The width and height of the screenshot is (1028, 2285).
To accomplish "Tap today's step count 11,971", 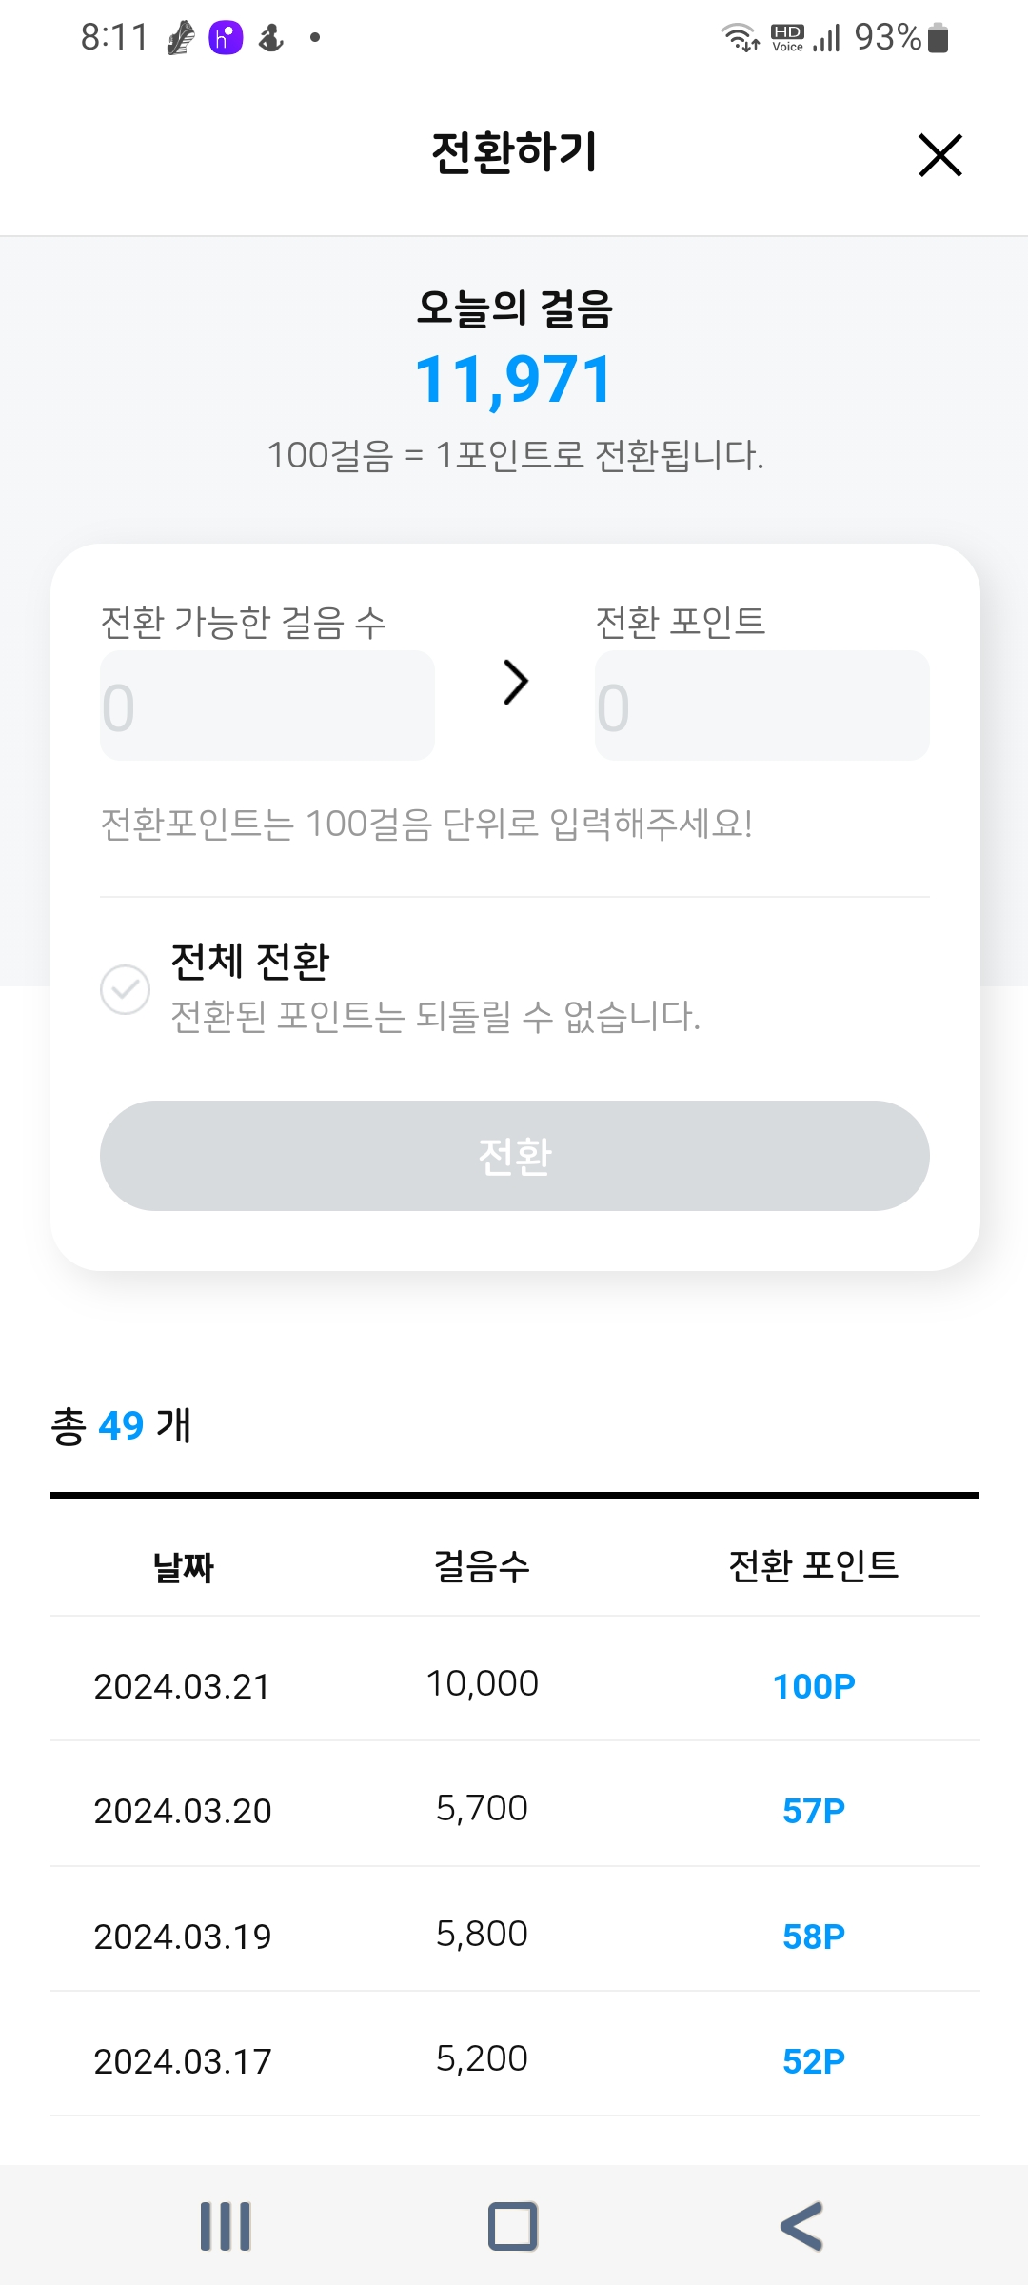I will 515,380.
